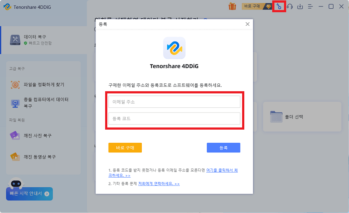Click the target icon for 파일을 정확하게 찾기
This screenshot has width=349, height=213.
coord(15,85)
